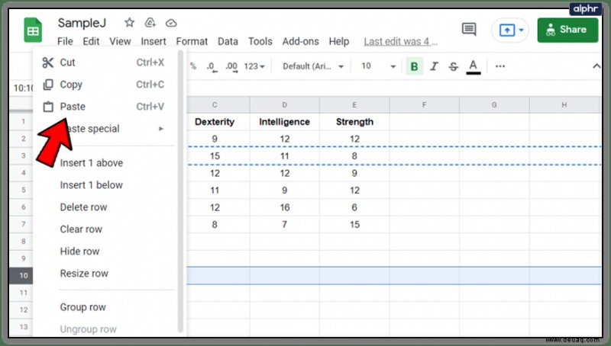The height and width of the screenshot is (346, 611).
Task: Click the move-to-folder icon beside title
Action: tap(150, 23)
